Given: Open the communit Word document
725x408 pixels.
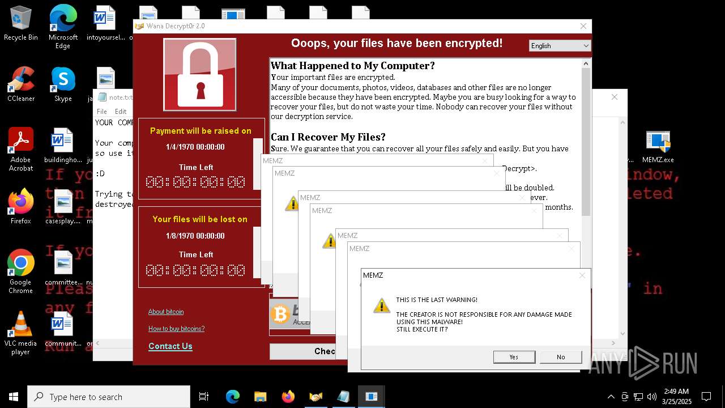Looking at the screenshot, I should click(x=63, y=329).
